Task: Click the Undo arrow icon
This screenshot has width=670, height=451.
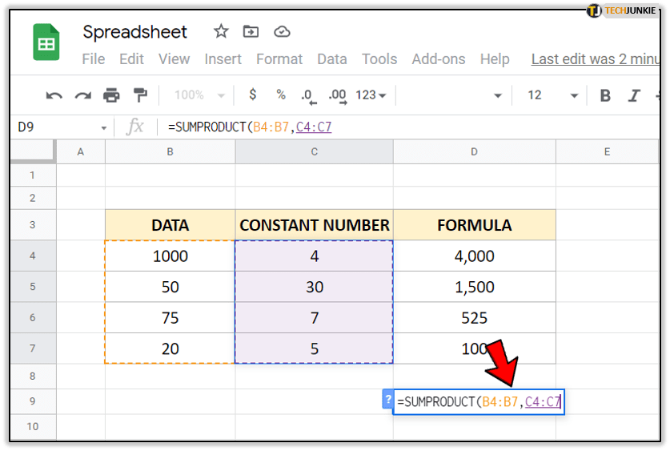Action: (x=54, y=95)
